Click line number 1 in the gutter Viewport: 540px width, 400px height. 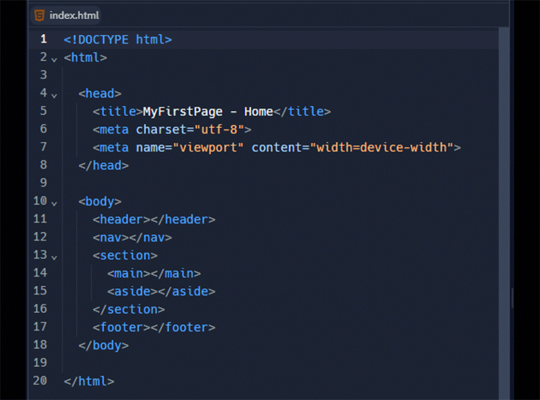click(43, 39)
